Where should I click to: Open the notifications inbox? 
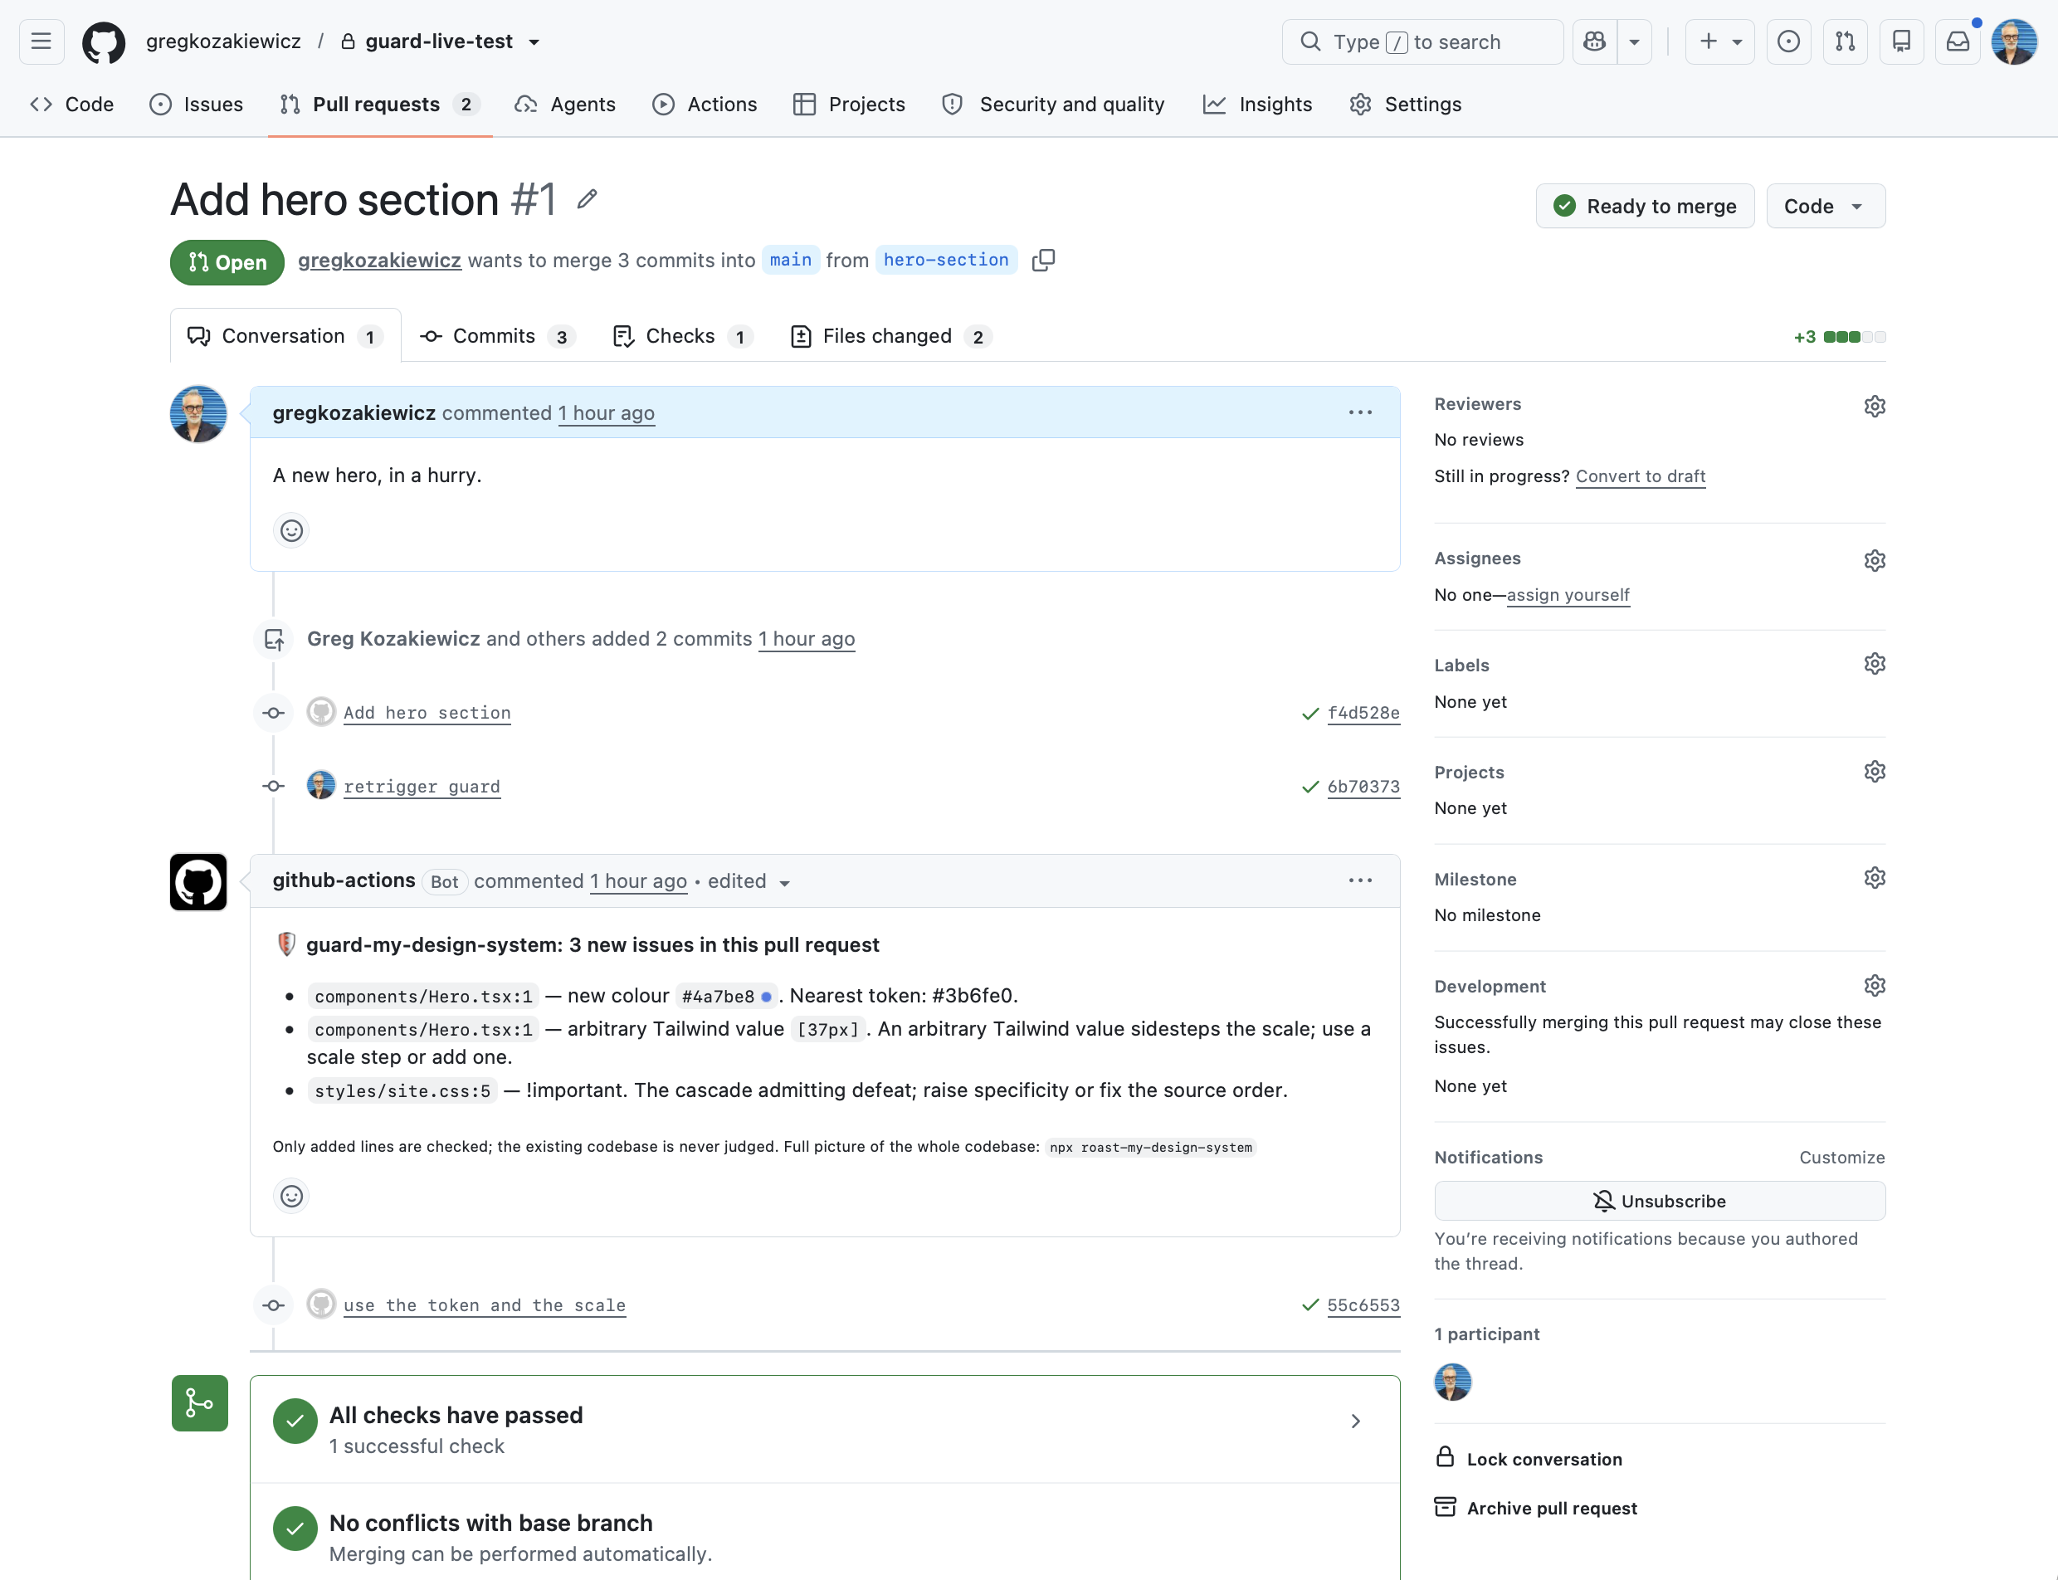[1958, 41]
